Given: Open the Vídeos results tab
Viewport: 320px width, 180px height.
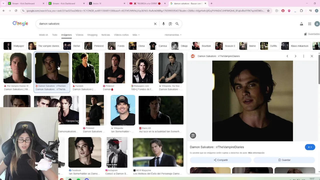Looking at the screenshot, I should click(x=79, y=35).
